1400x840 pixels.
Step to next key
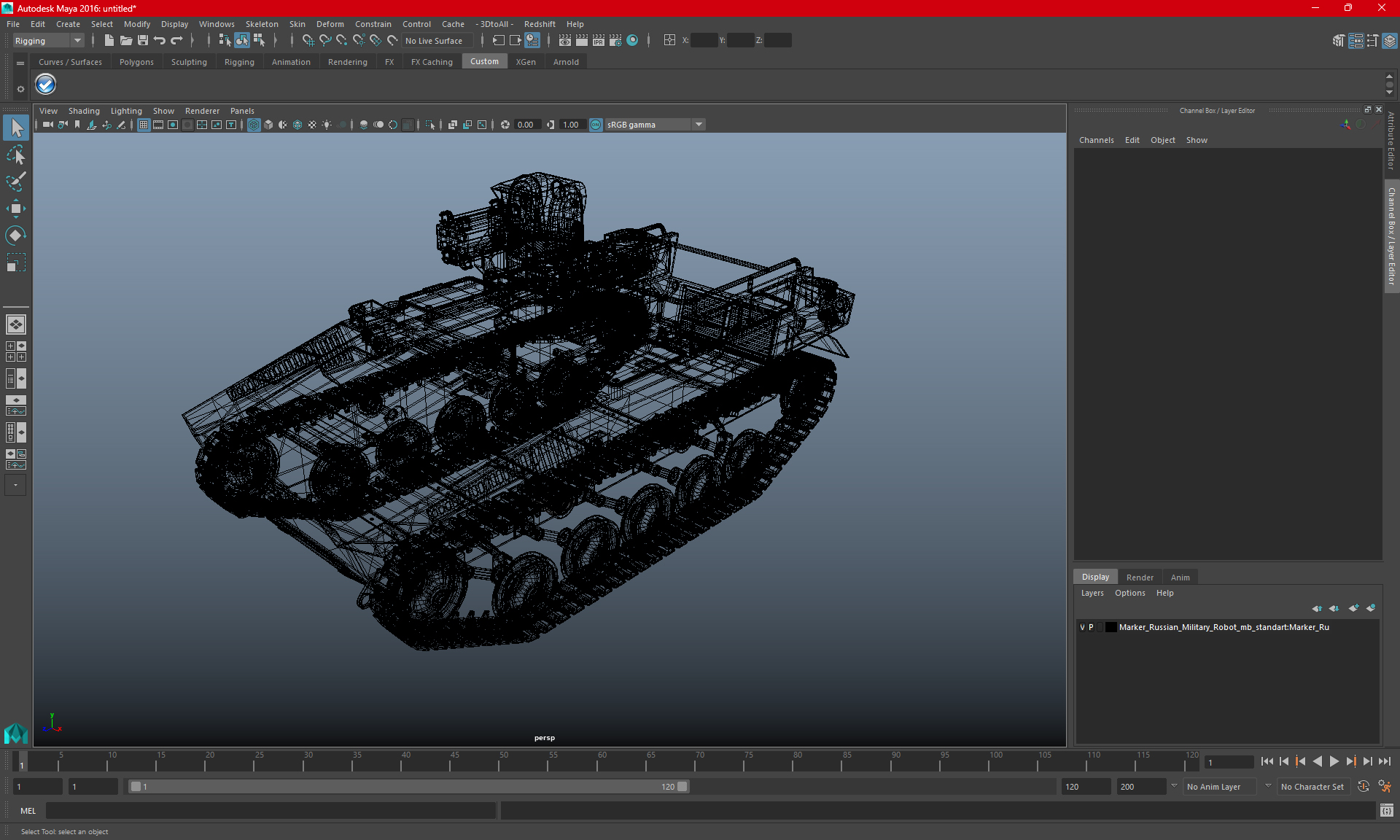(x=1350, y=761)
